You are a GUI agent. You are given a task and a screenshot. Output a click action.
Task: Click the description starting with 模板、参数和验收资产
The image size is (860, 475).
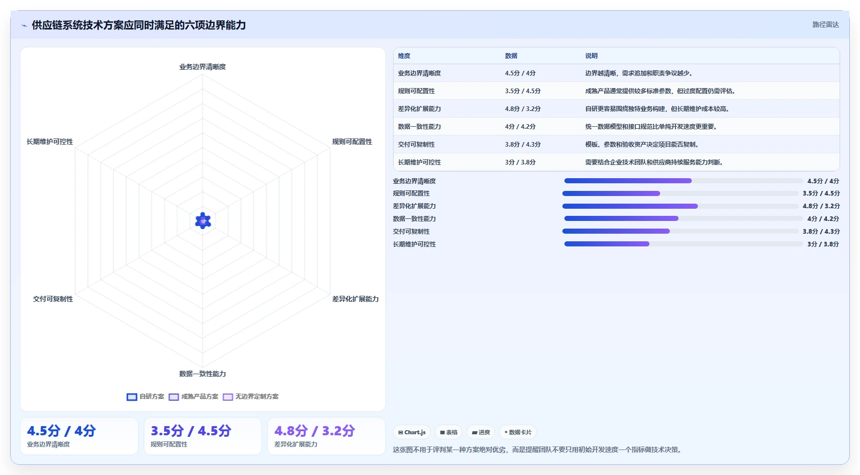(643, 145)
